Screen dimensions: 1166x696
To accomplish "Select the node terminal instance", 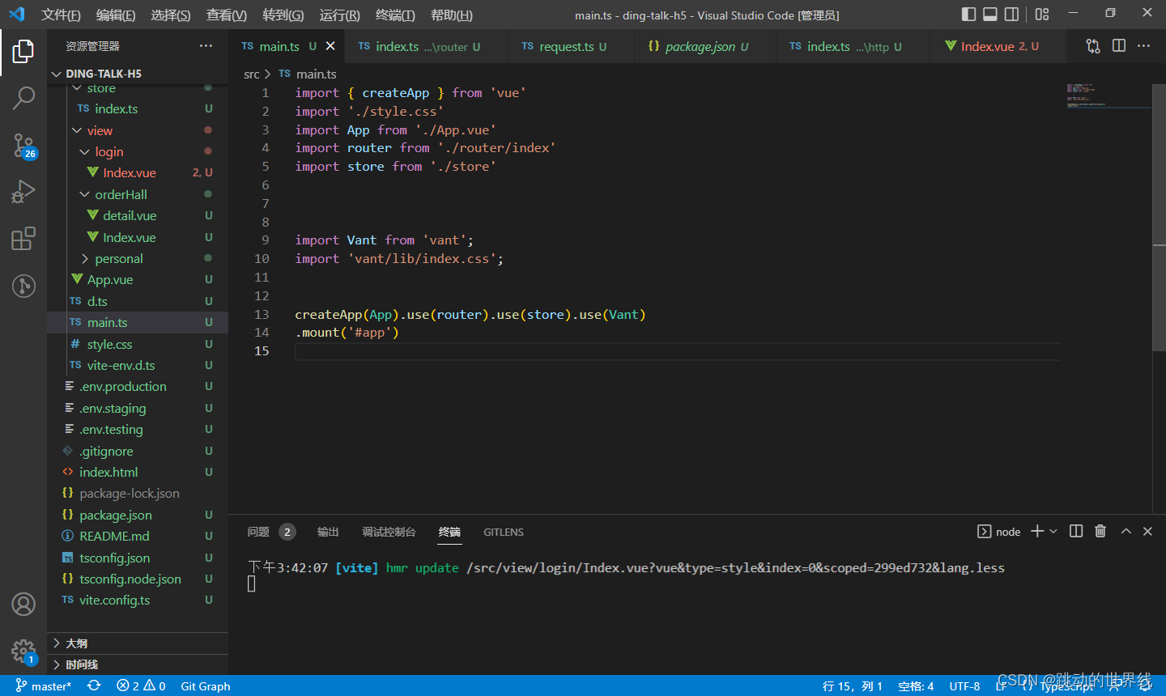I will click(x=999, y=532).
